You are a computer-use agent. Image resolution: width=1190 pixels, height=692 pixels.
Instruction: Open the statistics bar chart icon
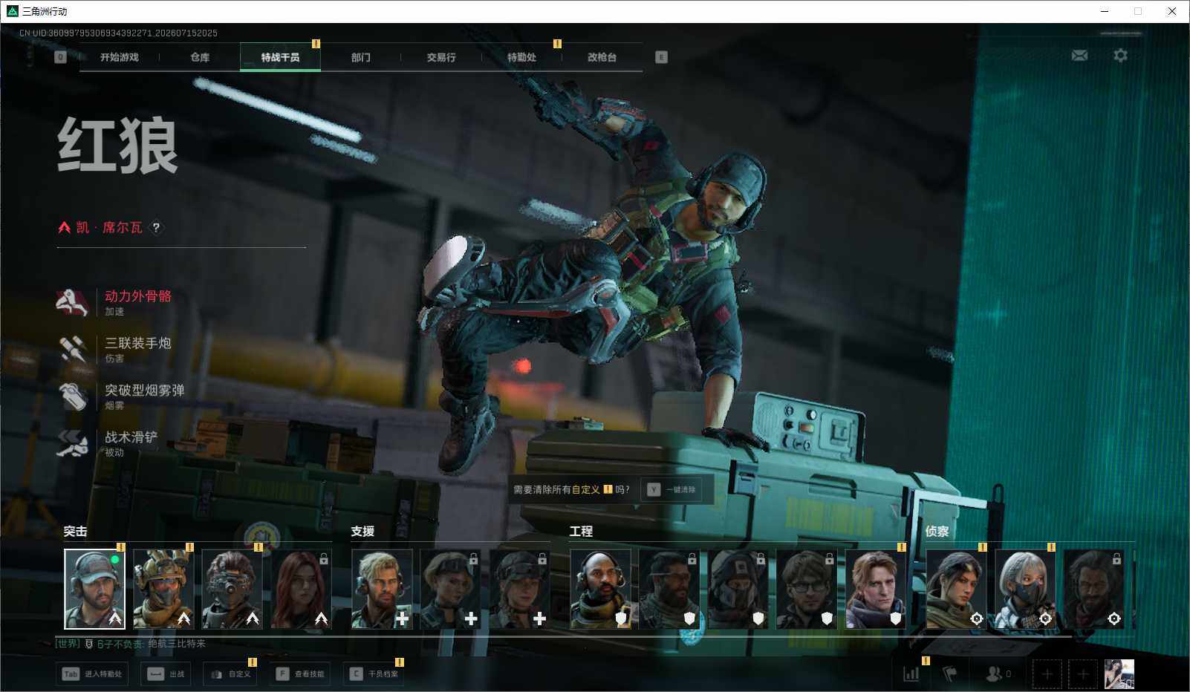coord(911,674)
